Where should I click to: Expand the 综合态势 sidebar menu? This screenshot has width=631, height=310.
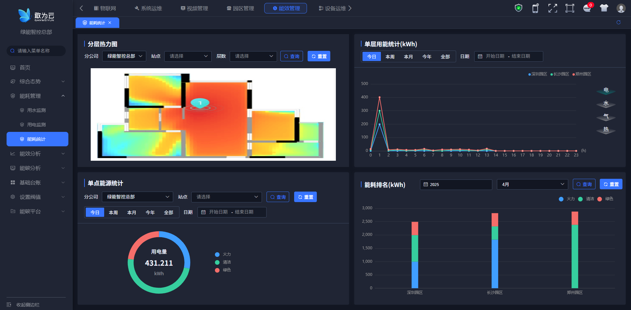(37, 81)
